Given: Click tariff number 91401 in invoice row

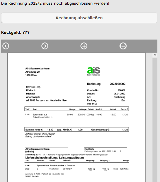Looking at the screenshot, I should click(x=28, y=115).
